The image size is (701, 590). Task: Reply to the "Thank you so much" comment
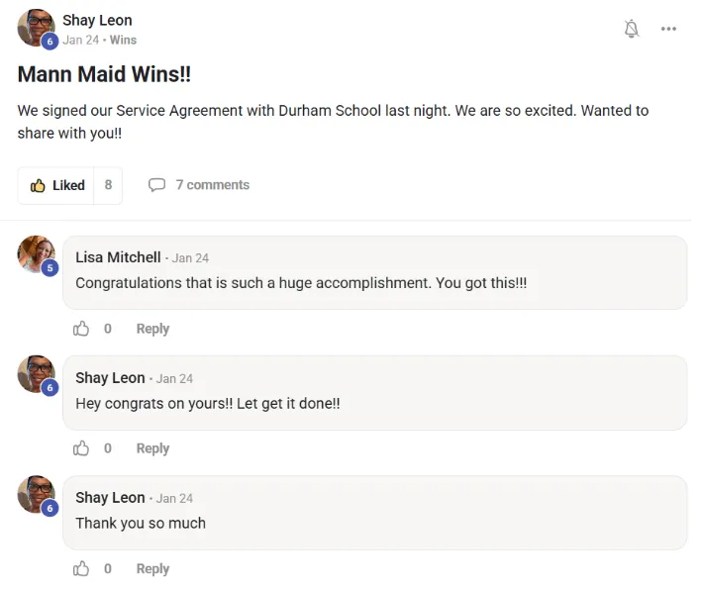(x=152, y=569)
